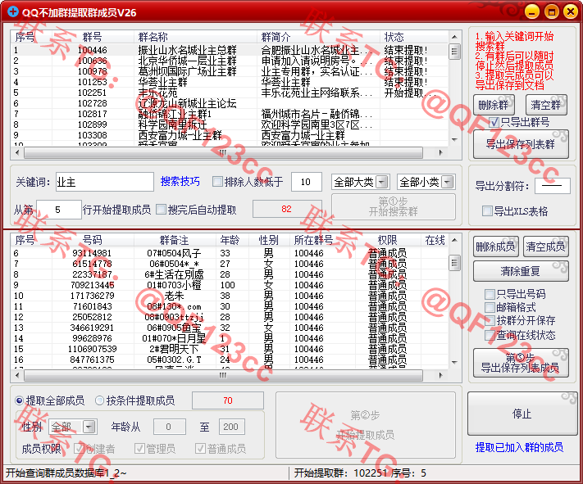This screenshot has height=484, width=583.
Task: Click 导出保存列表成员 step 3 button
Action: tap(521, 363)
